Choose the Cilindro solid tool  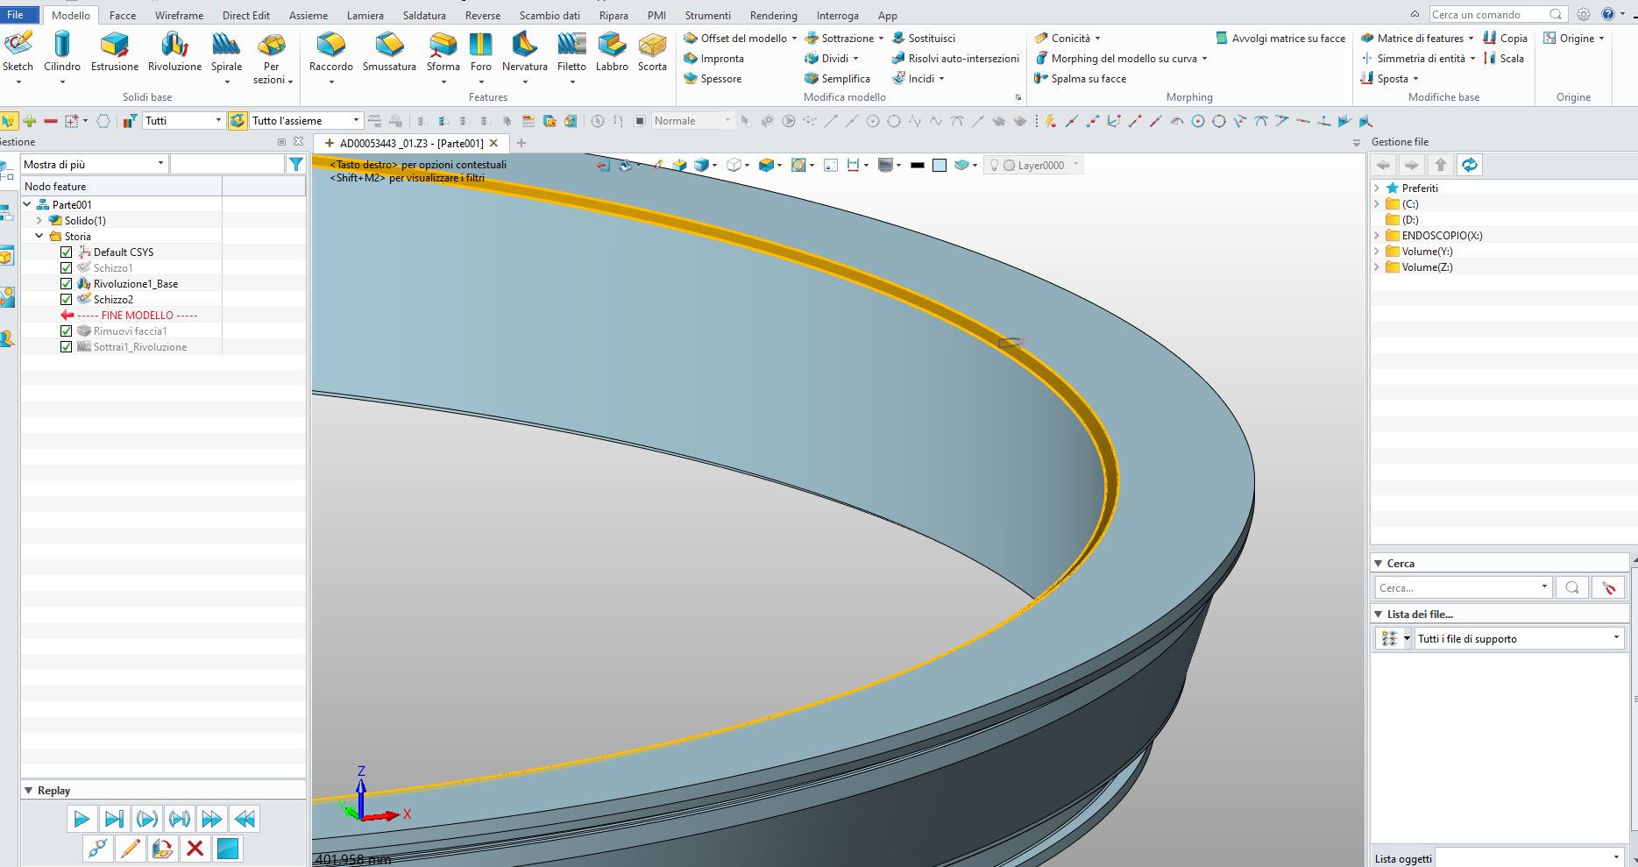(x=61, y=51)
